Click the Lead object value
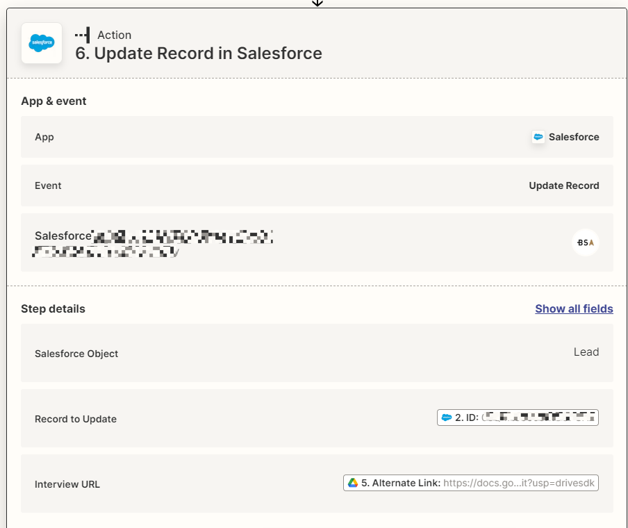628x528 pixels. click(x=586, y=352)
